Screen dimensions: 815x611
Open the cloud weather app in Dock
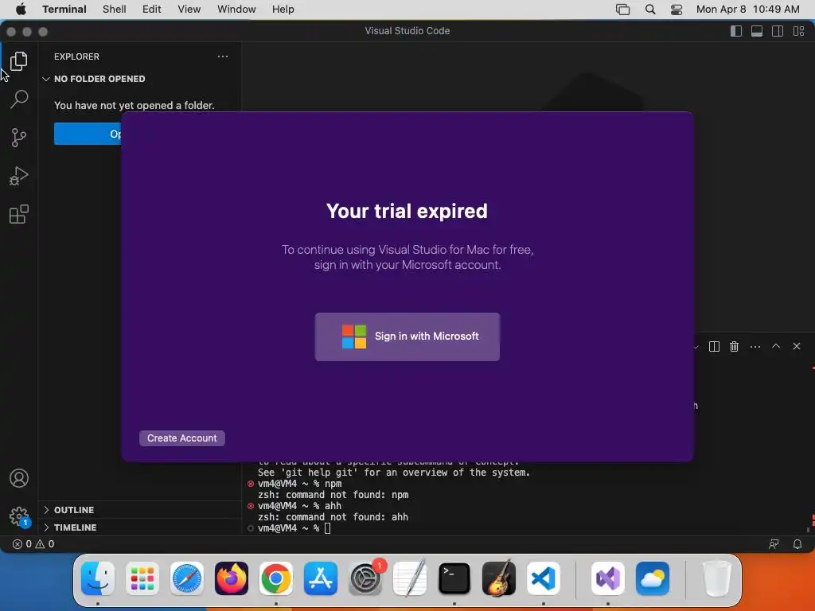point(653,578)
